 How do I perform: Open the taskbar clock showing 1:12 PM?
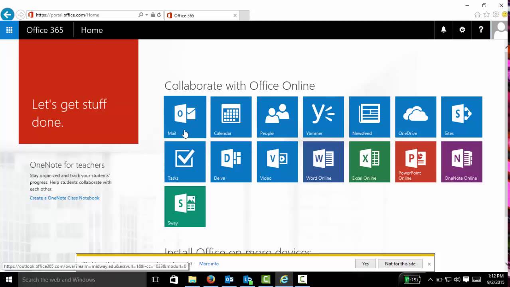tap(496, 279)
